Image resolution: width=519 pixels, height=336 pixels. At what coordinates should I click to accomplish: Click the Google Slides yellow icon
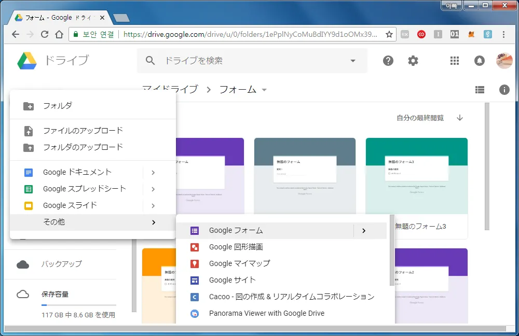[x=29, y=205]
